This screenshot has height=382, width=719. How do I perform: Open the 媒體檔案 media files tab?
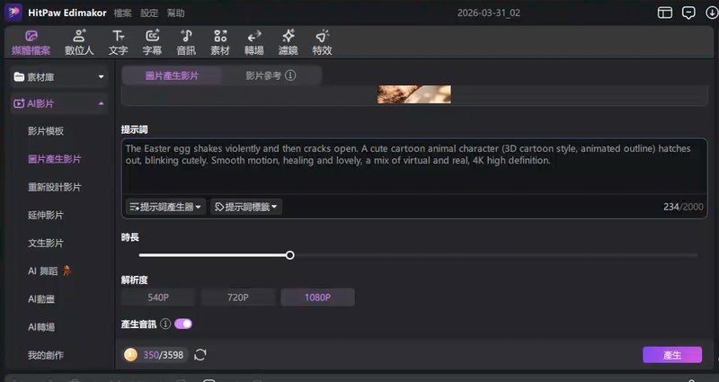pos(31,42)
